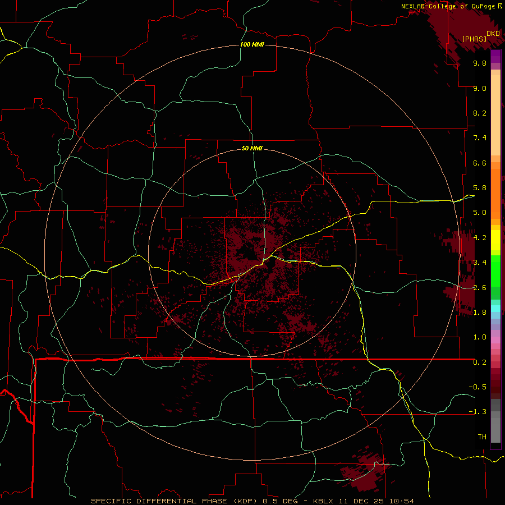Click the 4.2 legend value

tap(480, 238)
